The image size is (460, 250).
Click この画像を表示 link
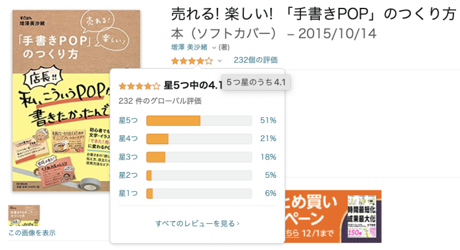[32, 233]
